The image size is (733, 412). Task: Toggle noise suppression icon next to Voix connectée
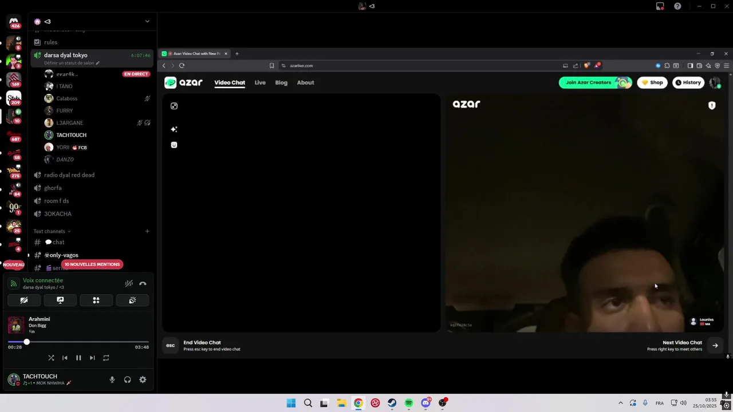pyautogui.click(x=129, y=283)
